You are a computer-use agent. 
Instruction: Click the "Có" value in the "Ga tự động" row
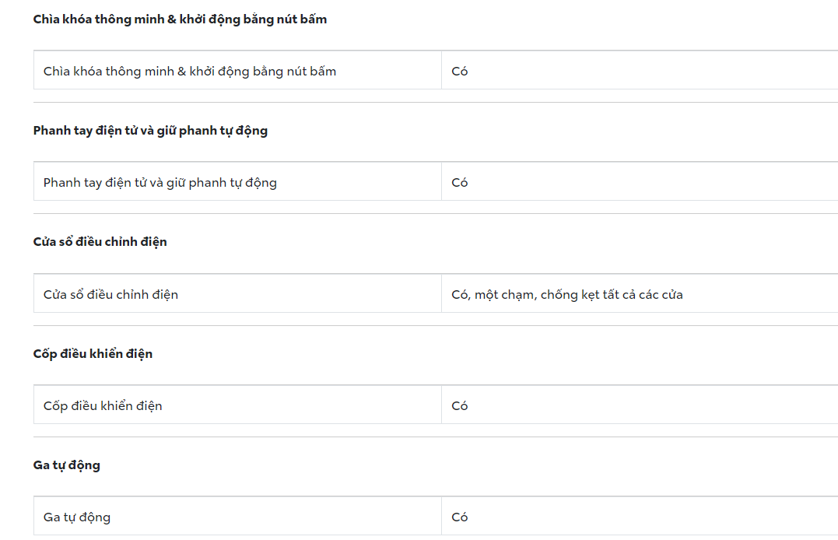point(460,517)
